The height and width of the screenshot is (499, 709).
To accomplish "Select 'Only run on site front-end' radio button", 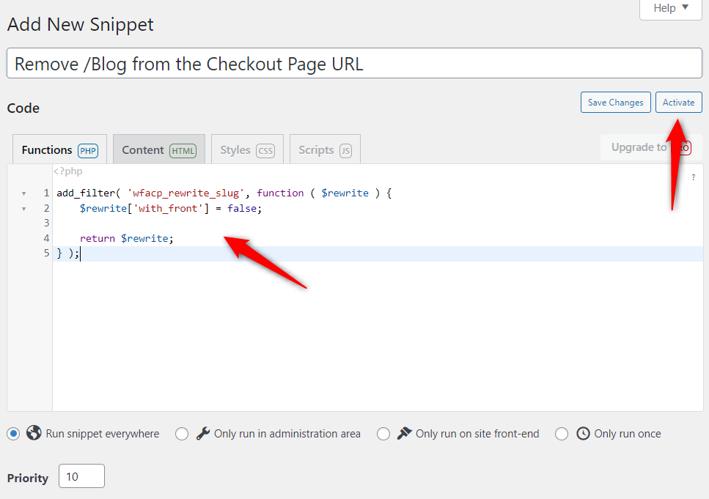I will [x=383, y=434].
